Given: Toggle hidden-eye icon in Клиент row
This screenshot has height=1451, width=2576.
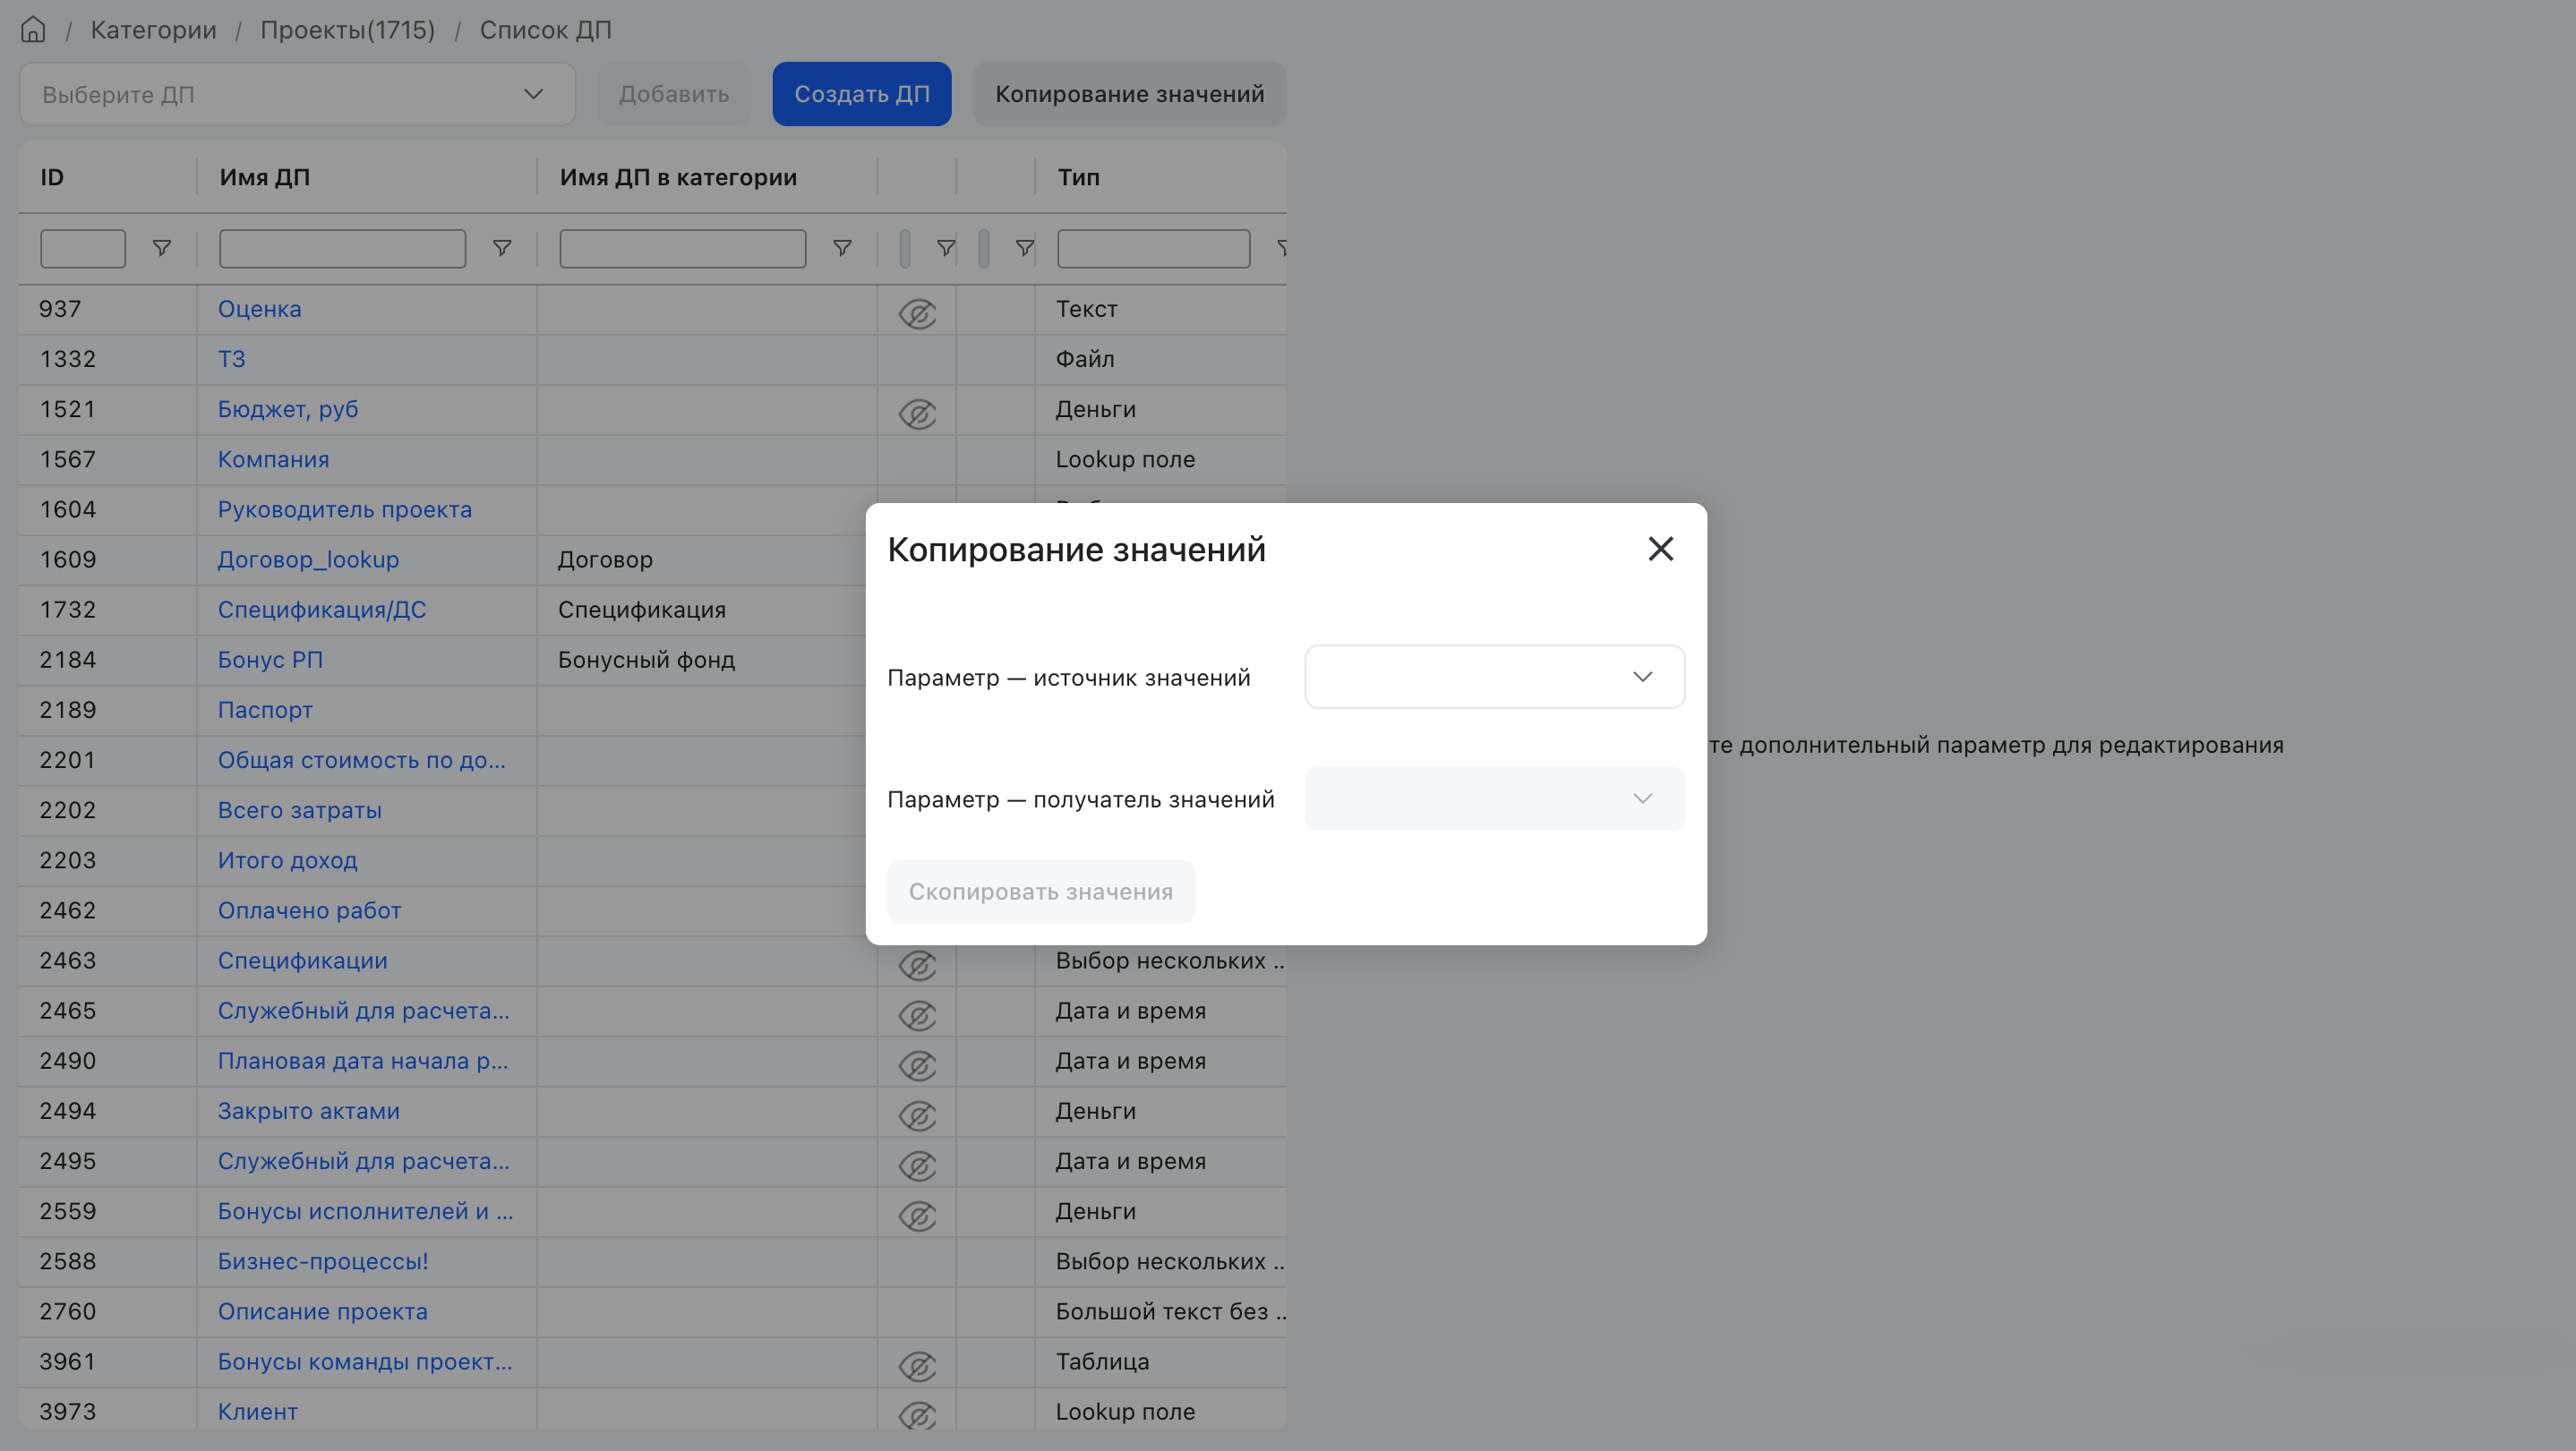Looking at the screenshot, I should coord(917,1416).
